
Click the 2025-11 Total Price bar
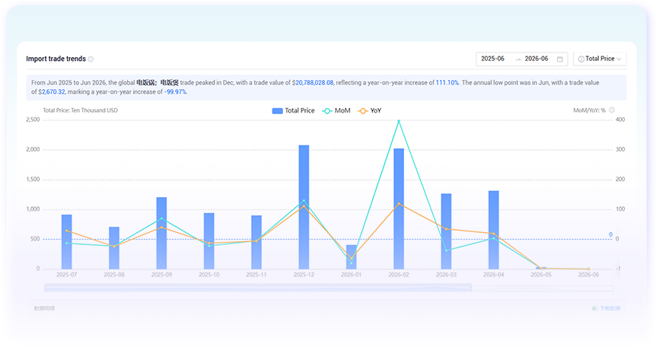(256, 242)
